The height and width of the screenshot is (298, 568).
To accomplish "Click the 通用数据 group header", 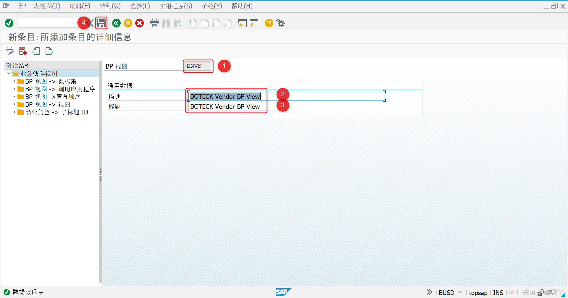I will [x=120, y=86].
